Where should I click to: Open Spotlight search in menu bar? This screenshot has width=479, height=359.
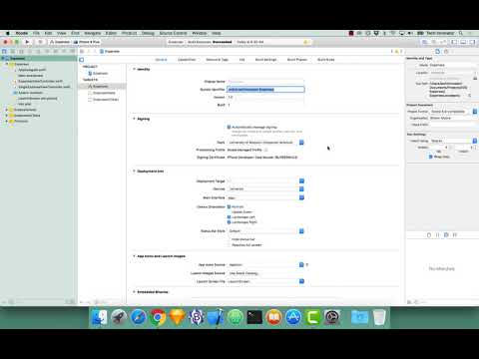[461, 33]
